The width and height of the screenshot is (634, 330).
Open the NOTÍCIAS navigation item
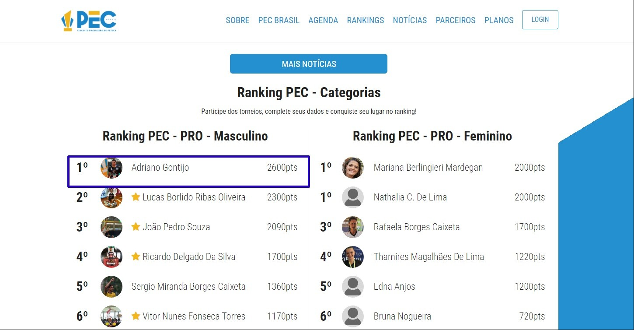point(410,20)
